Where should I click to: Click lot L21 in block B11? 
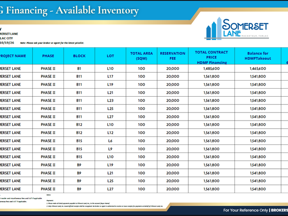pyautogui.click(x=110, y=93)
